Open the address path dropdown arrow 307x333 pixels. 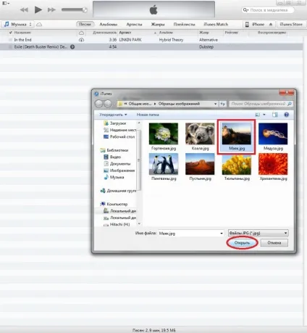(215, 104)
